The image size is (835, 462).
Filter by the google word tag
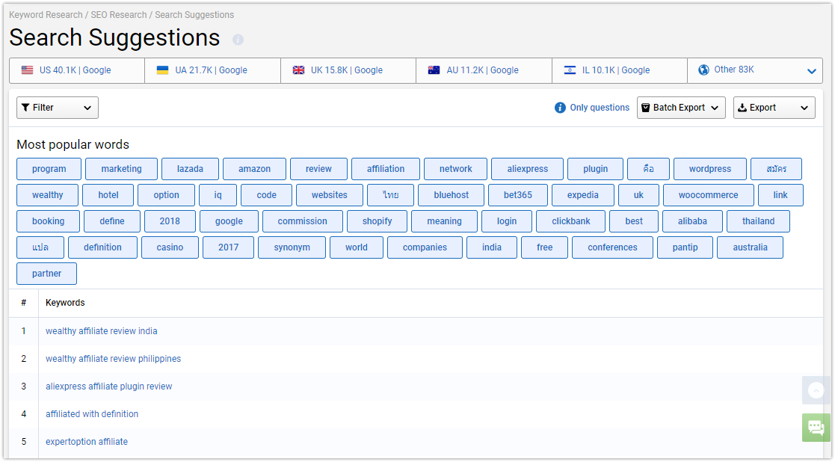click(x=229, y=221)
